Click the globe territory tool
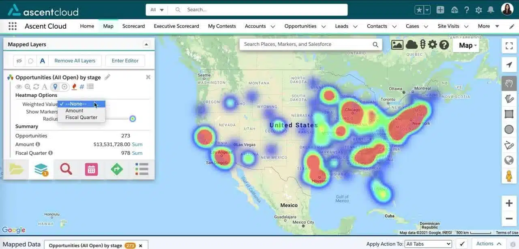Screen dimensions: 519x249 click(509, 160)
